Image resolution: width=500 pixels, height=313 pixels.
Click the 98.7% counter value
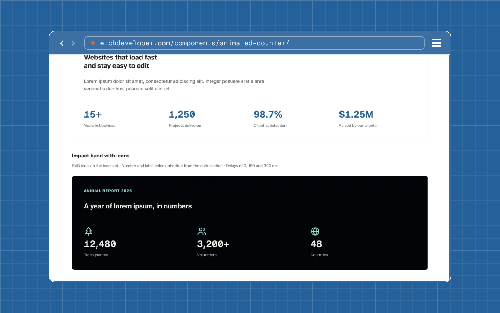(268, 115)
